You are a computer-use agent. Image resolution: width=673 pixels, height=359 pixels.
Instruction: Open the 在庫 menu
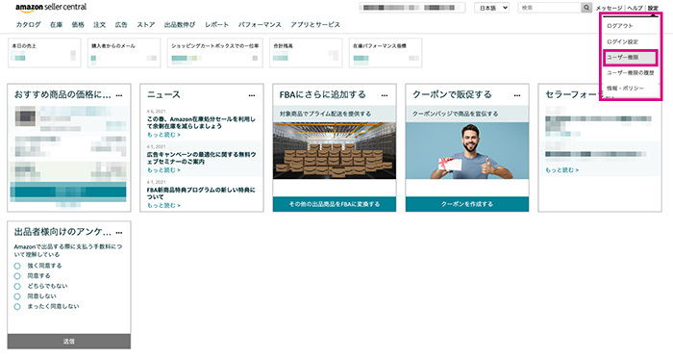56,24
